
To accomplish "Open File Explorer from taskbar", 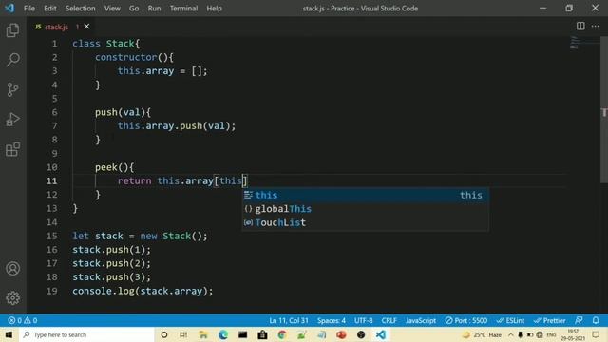I will (x=203, y=334).
